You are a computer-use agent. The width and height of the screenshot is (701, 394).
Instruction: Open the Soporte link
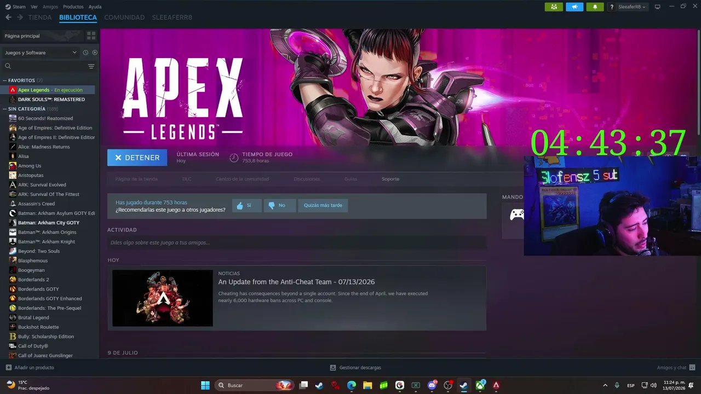point(390,179)
